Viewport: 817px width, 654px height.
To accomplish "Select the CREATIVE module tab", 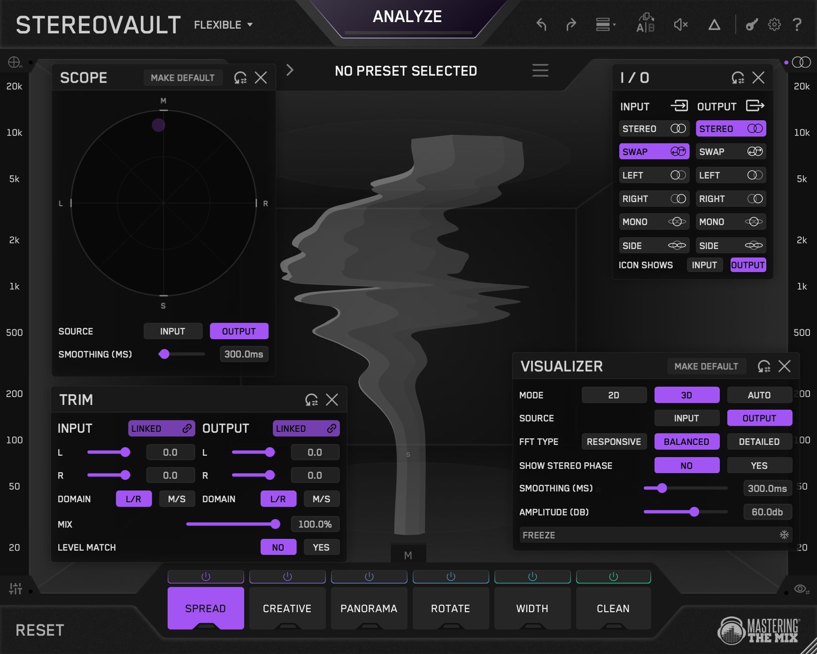I will point(287,608).
